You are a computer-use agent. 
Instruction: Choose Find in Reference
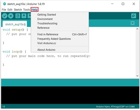pyautogui.click(x=60, y=34)
